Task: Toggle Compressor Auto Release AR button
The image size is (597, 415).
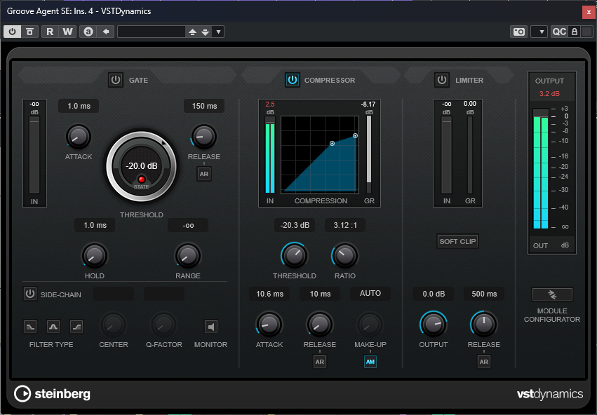Action: [320, 362]
